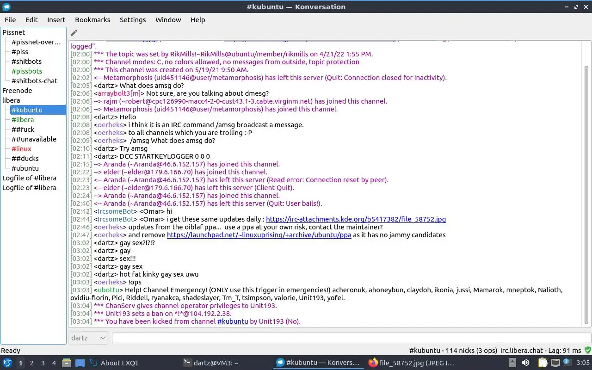Select the libera server entry

11,100
